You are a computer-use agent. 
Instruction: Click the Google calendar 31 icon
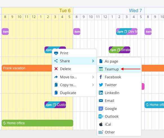101,108
